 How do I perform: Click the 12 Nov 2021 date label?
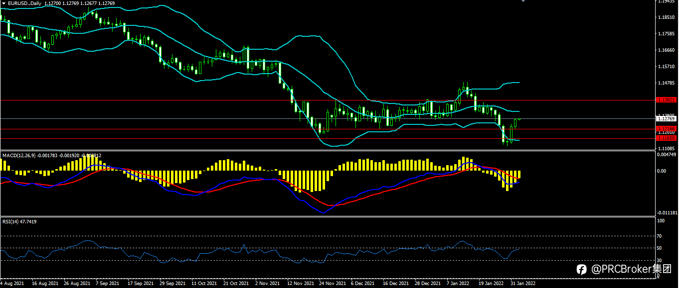[x=301, y=284]
